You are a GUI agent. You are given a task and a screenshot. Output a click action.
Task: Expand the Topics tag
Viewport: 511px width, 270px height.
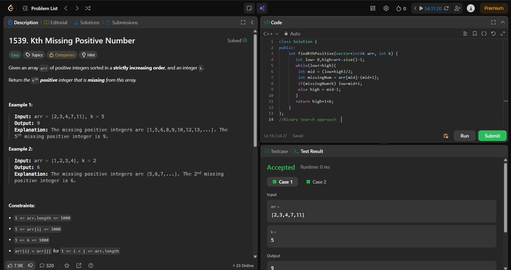coord(34,55)
